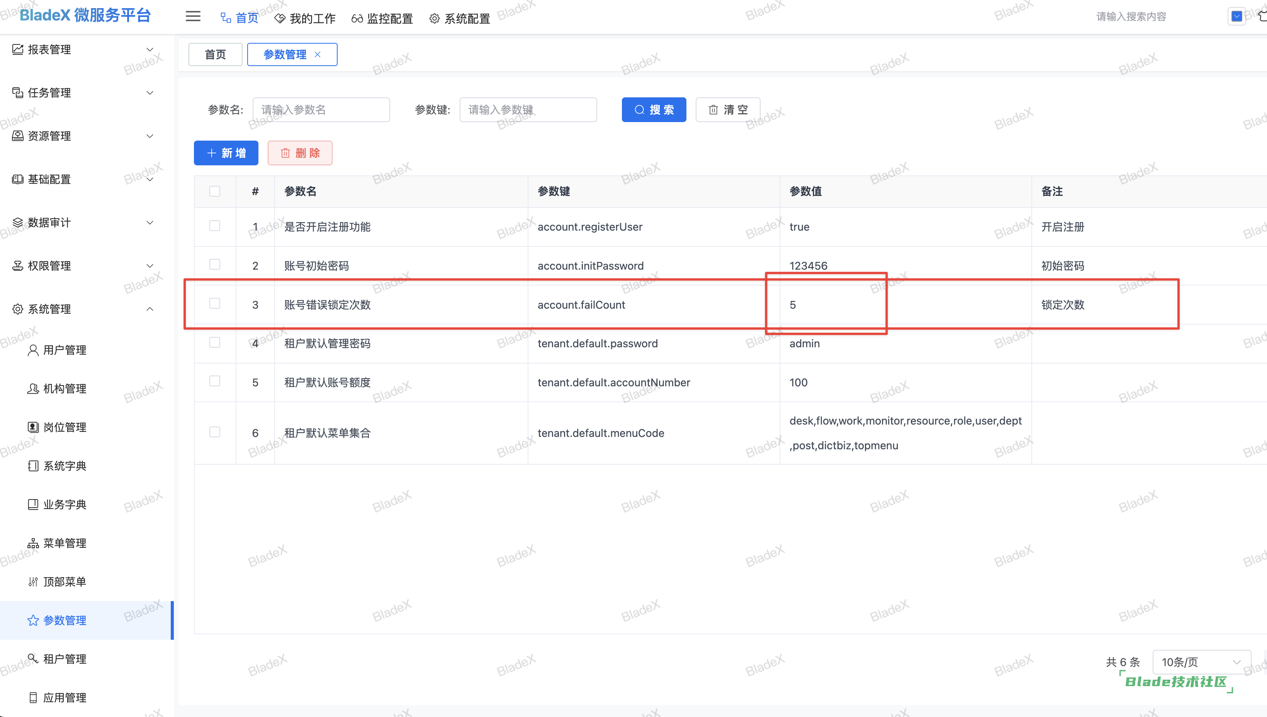Click the 参数值 column header
Image resolution: width=1267 pixels, height=717 pixels.
click(905, 191)
